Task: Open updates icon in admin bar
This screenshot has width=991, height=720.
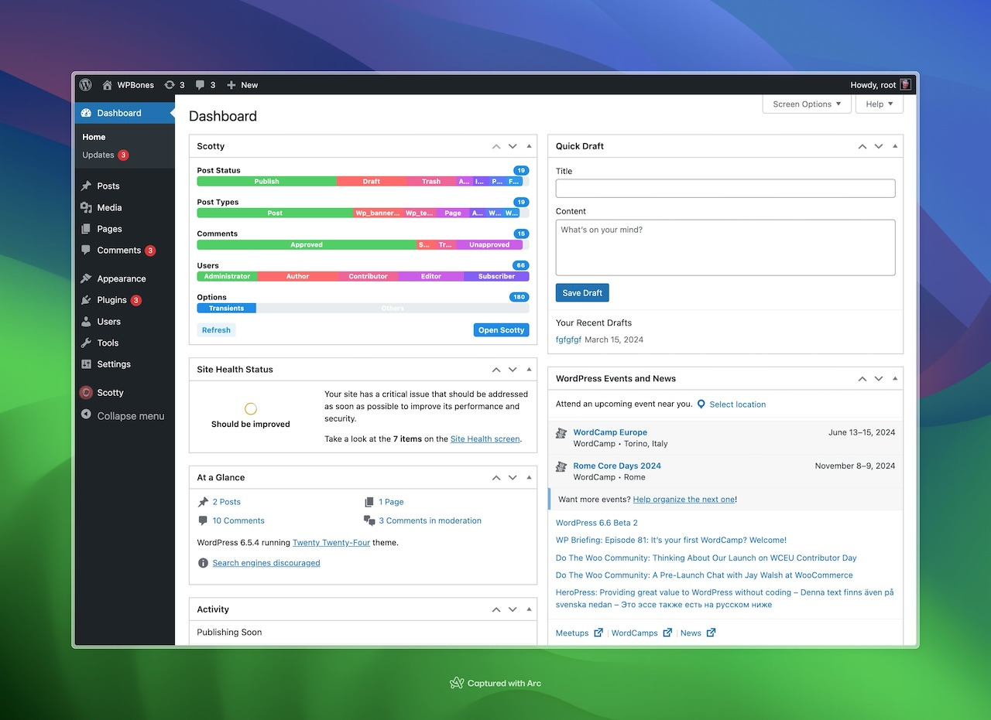Action: pyautogui.click(x=170, y=85)
